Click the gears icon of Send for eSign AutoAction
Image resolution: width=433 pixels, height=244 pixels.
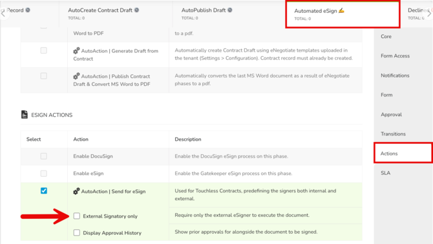pyautogui.click(x=76, y=191)
